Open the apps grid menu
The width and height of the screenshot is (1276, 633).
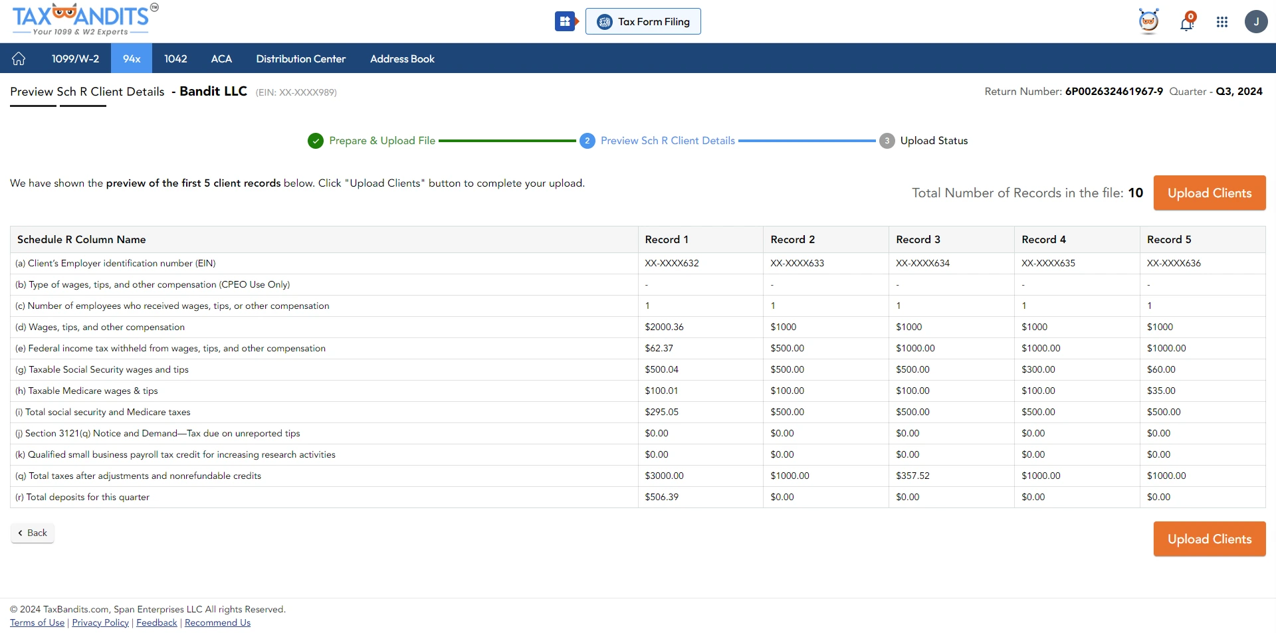coord(1222,22)
